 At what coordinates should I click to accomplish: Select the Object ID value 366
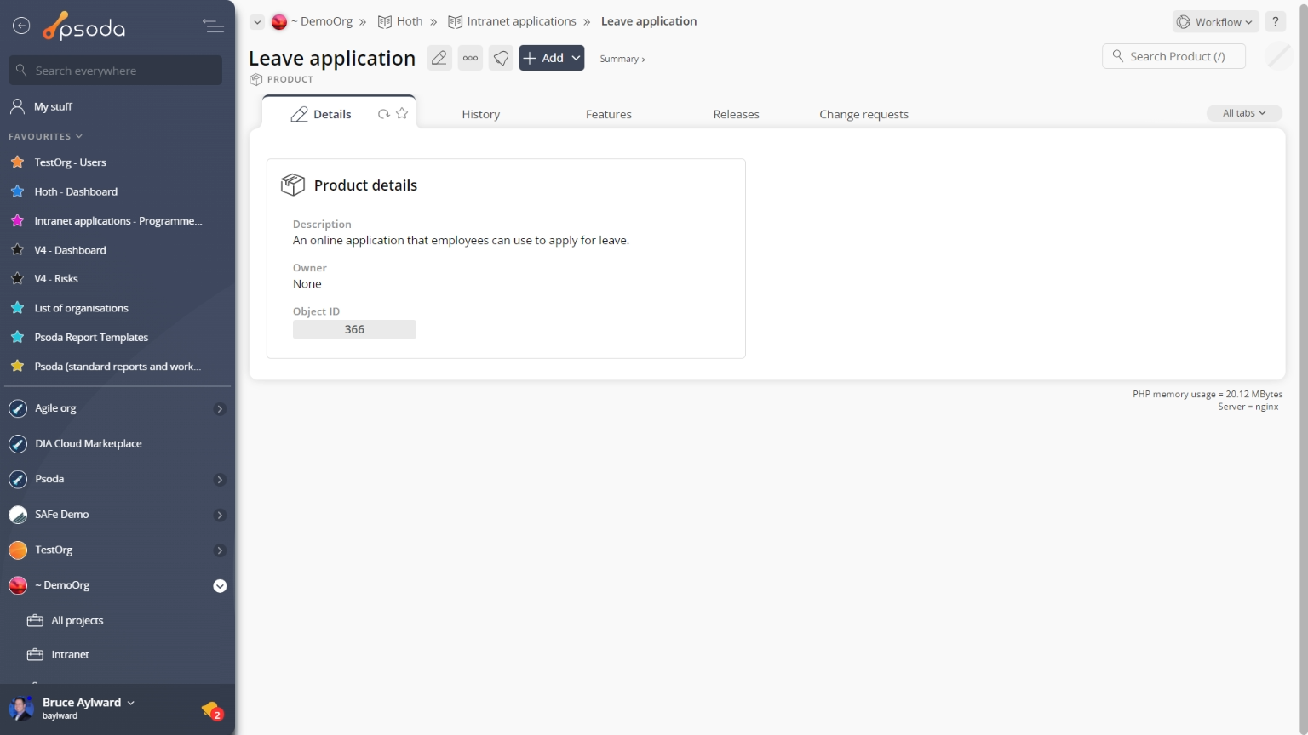pyautogui.click(x=354, y=329)
